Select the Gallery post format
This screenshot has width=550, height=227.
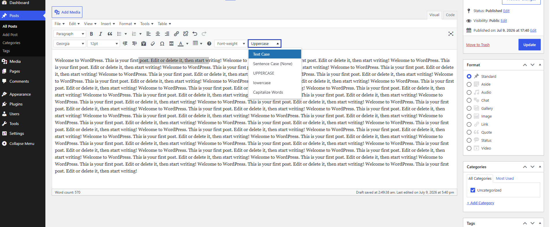pos(469,108)
